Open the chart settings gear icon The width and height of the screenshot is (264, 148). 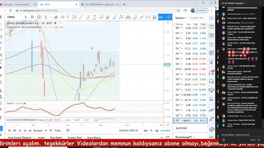[168, 125]
